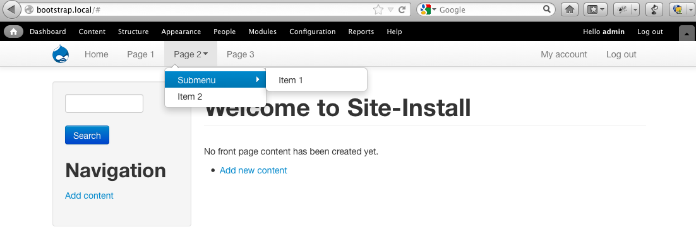Click the browser back arrow button
This screenshot has height=251, width=696.
point(11,9)
